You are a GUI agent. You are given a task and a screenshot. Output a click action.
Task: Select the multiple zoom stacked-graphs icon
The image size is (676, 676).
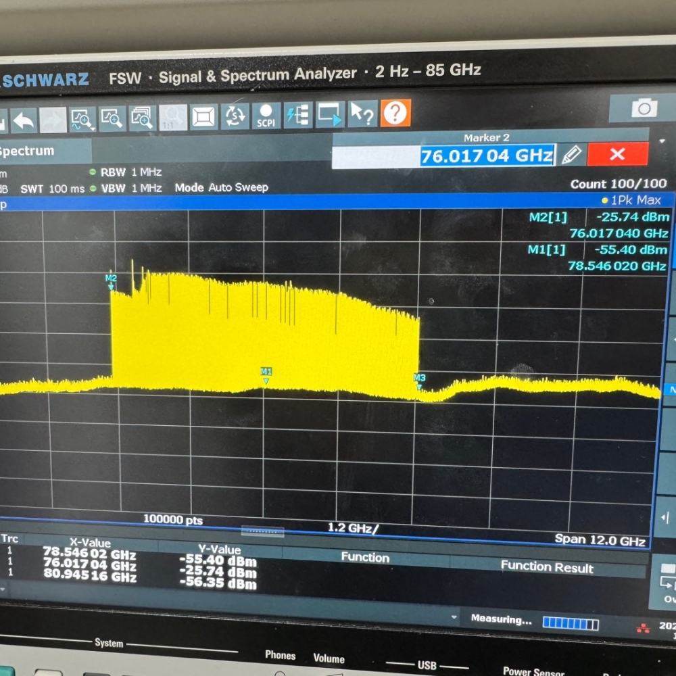point(142,118)
